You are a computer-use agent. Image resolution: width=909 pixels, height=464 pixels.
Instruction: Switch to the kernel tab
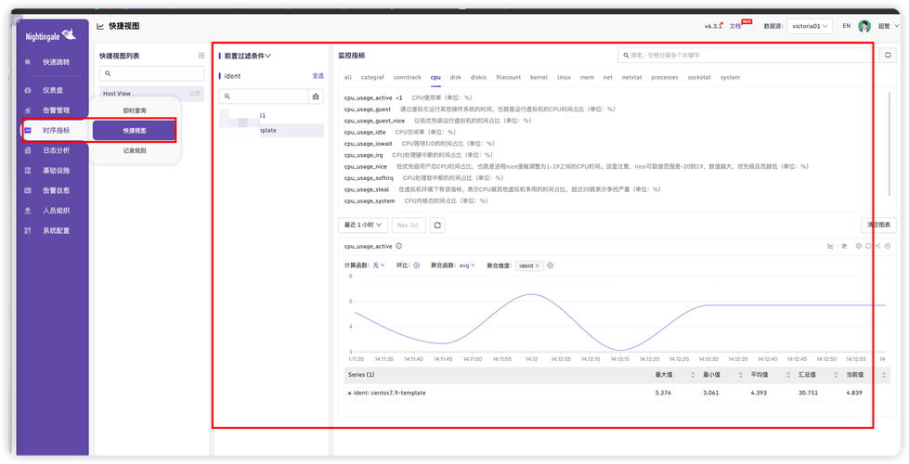pyautogui.click(x=539, y=77)
